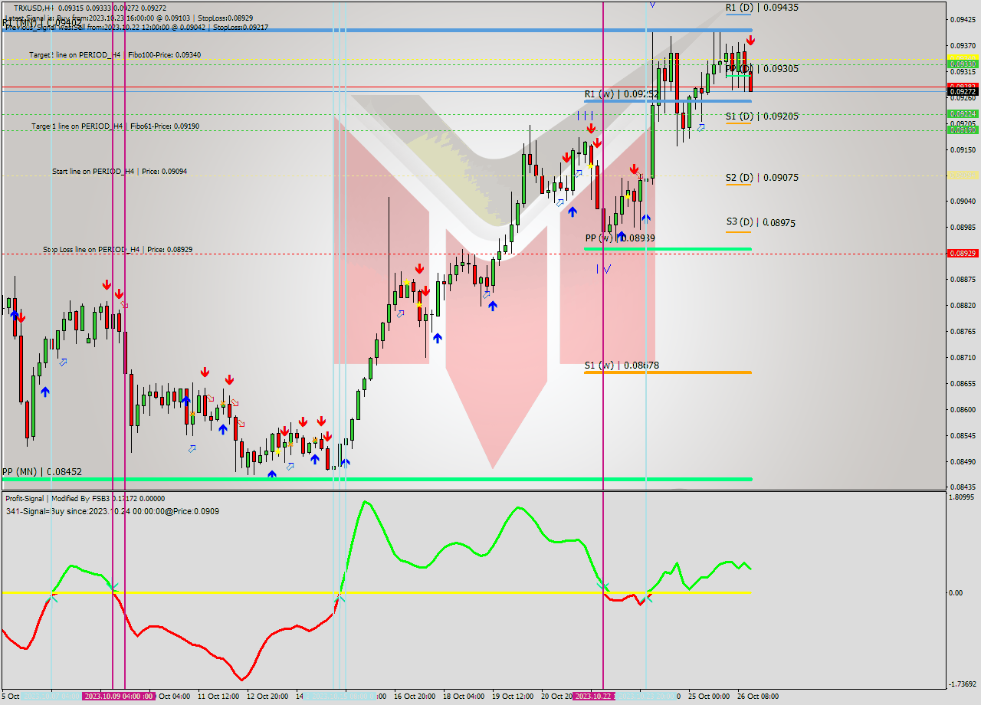The image size is (981, 705).
Task: Click the highlighted 2023.10.22 timestamp on the time axis
Action: pyautogui.click(x=595, y=697)
